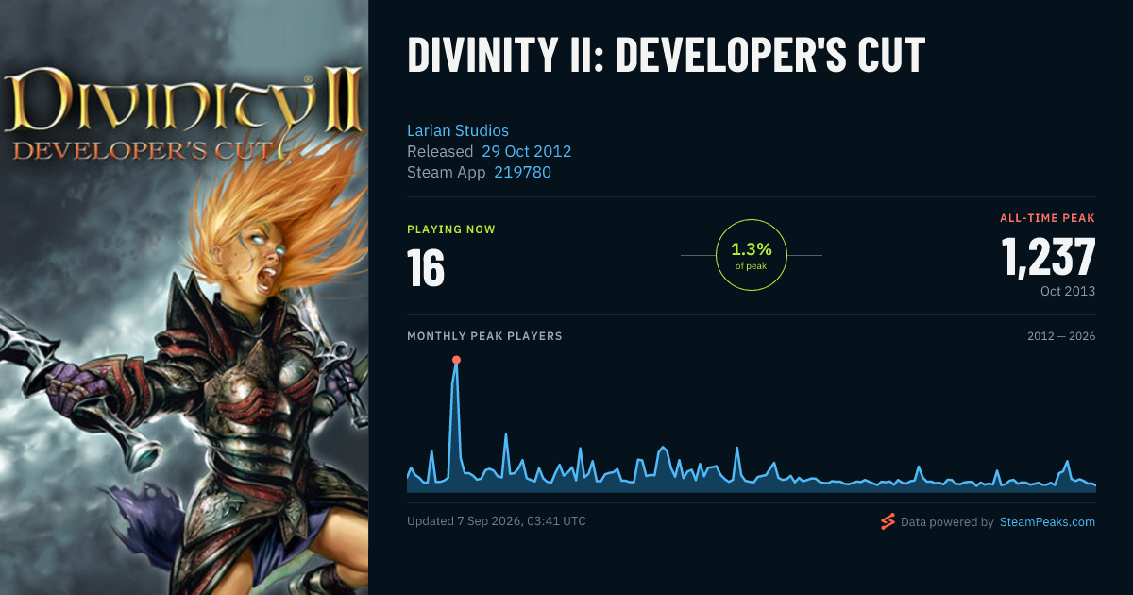The image size is (1133, 595).
Task: Click the All-Time Peak red label
Action: (1048, 218)
